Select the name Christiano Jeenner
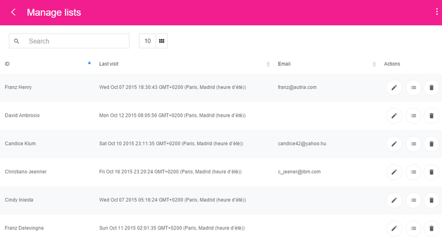Image resolution: width=442 pixels, height=243 pixels. pyautogui.click(x=26, y=172)
